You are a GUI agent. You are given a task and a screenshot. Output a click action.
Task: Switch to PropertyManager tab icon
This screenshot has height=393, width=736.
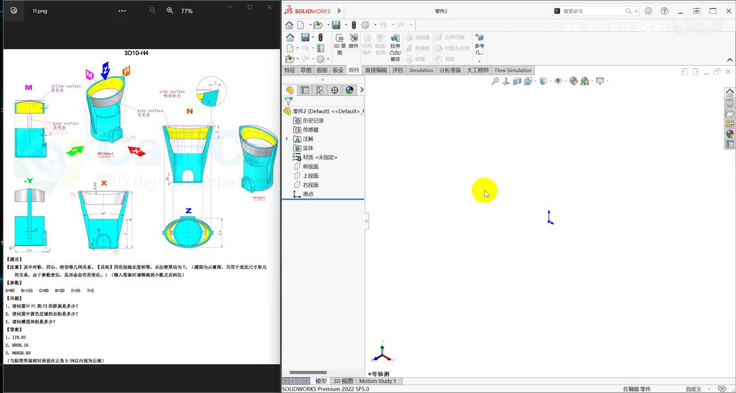305,90
